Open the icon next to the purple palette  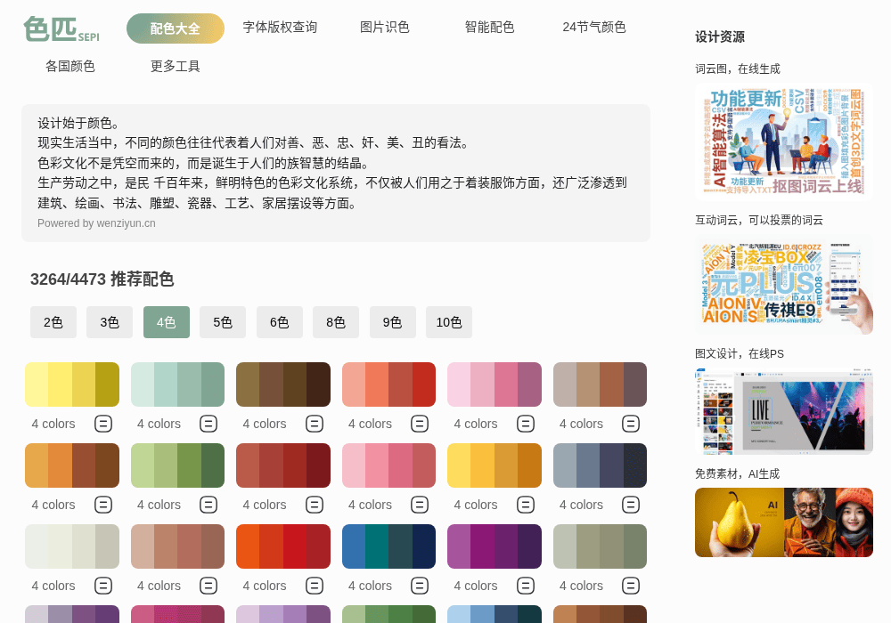coord(525,586)
